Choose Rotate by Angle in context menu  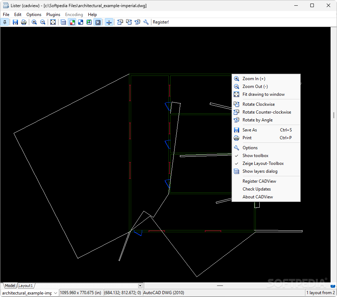pyautogui.click(x=266, y=120)
